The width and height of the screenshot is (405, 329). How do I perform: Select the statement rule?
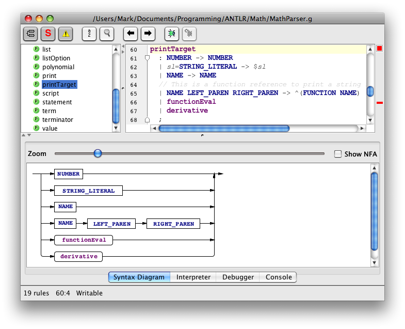pyautogui.click(x=57, y=102)
